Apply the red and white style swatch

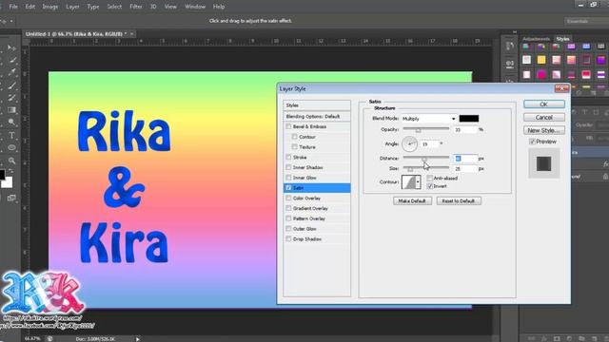point(586,74)
